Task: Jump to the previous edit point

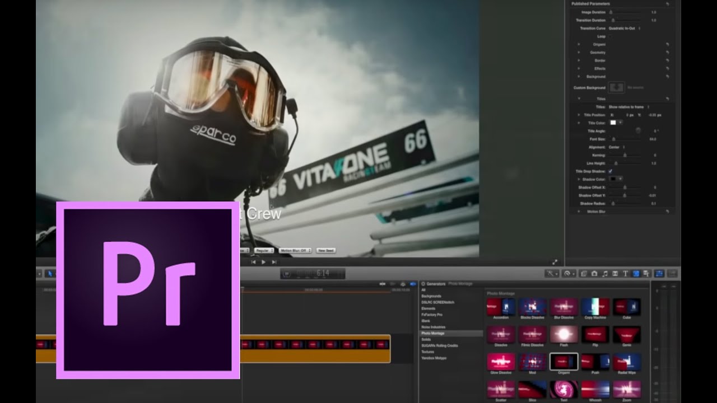Action: 253,262
